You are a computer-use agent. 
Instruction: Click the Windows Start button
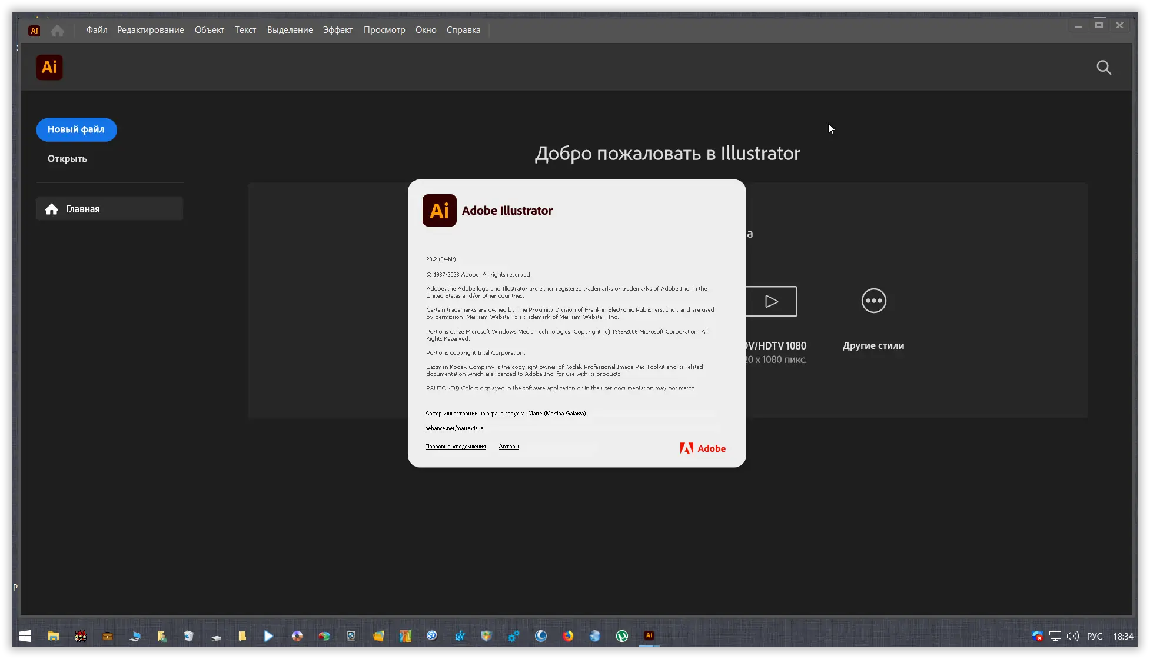pos(25,636)
